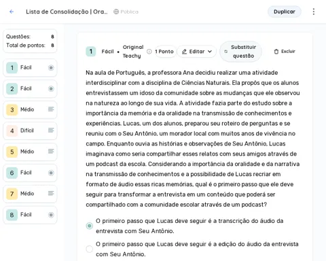Click multiple-choice icon on question 2 Fácil

51,88
